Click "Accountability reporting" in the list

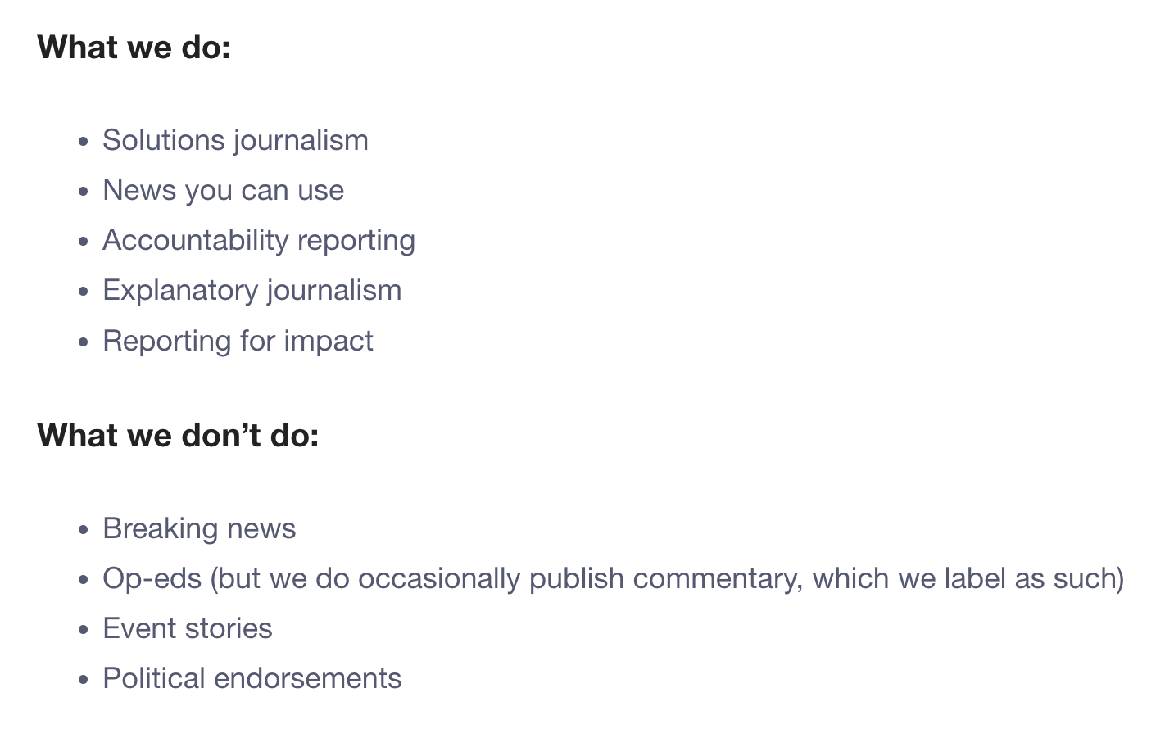tap(259, 240)
